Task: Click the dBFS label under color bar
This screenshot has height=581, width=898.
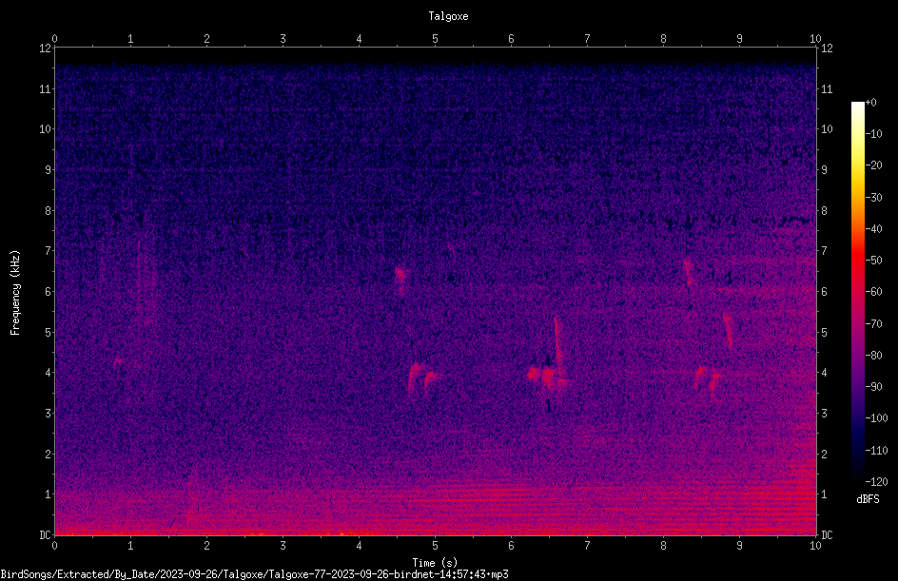Action: (868, 499)
